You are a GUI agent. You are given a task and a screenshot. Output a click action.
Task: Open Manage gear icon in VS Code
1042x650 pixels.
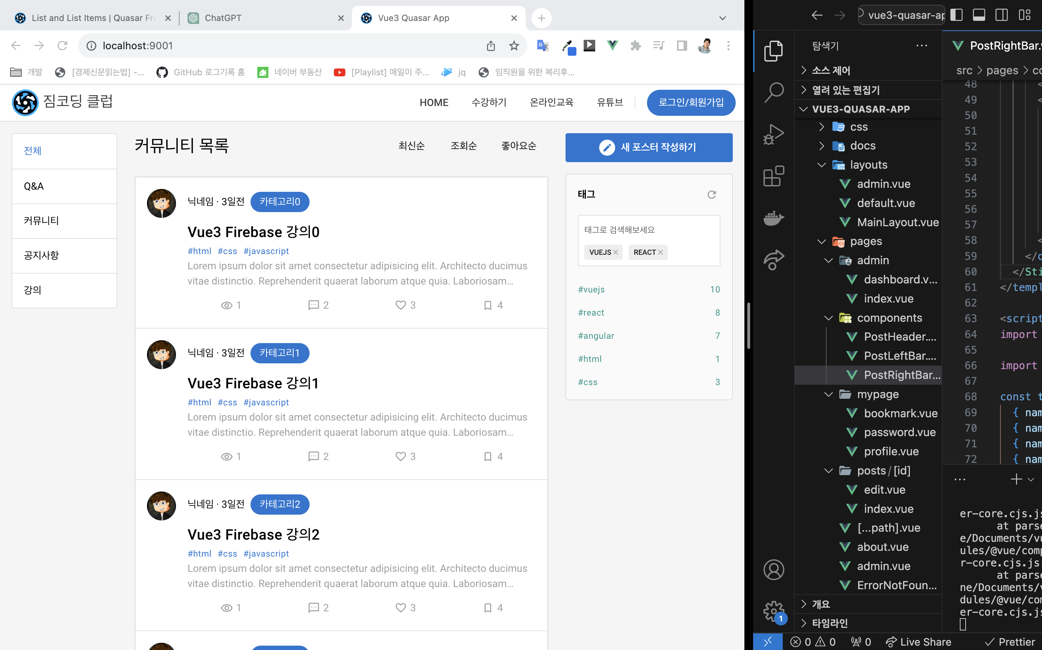coord(773,611)
